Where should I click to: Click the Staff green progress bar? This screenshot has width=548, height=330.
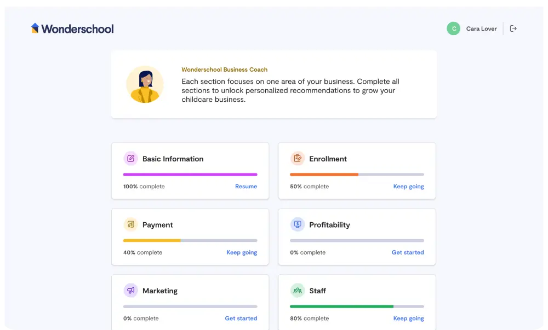pyautogui.click(x=341, y=306)
